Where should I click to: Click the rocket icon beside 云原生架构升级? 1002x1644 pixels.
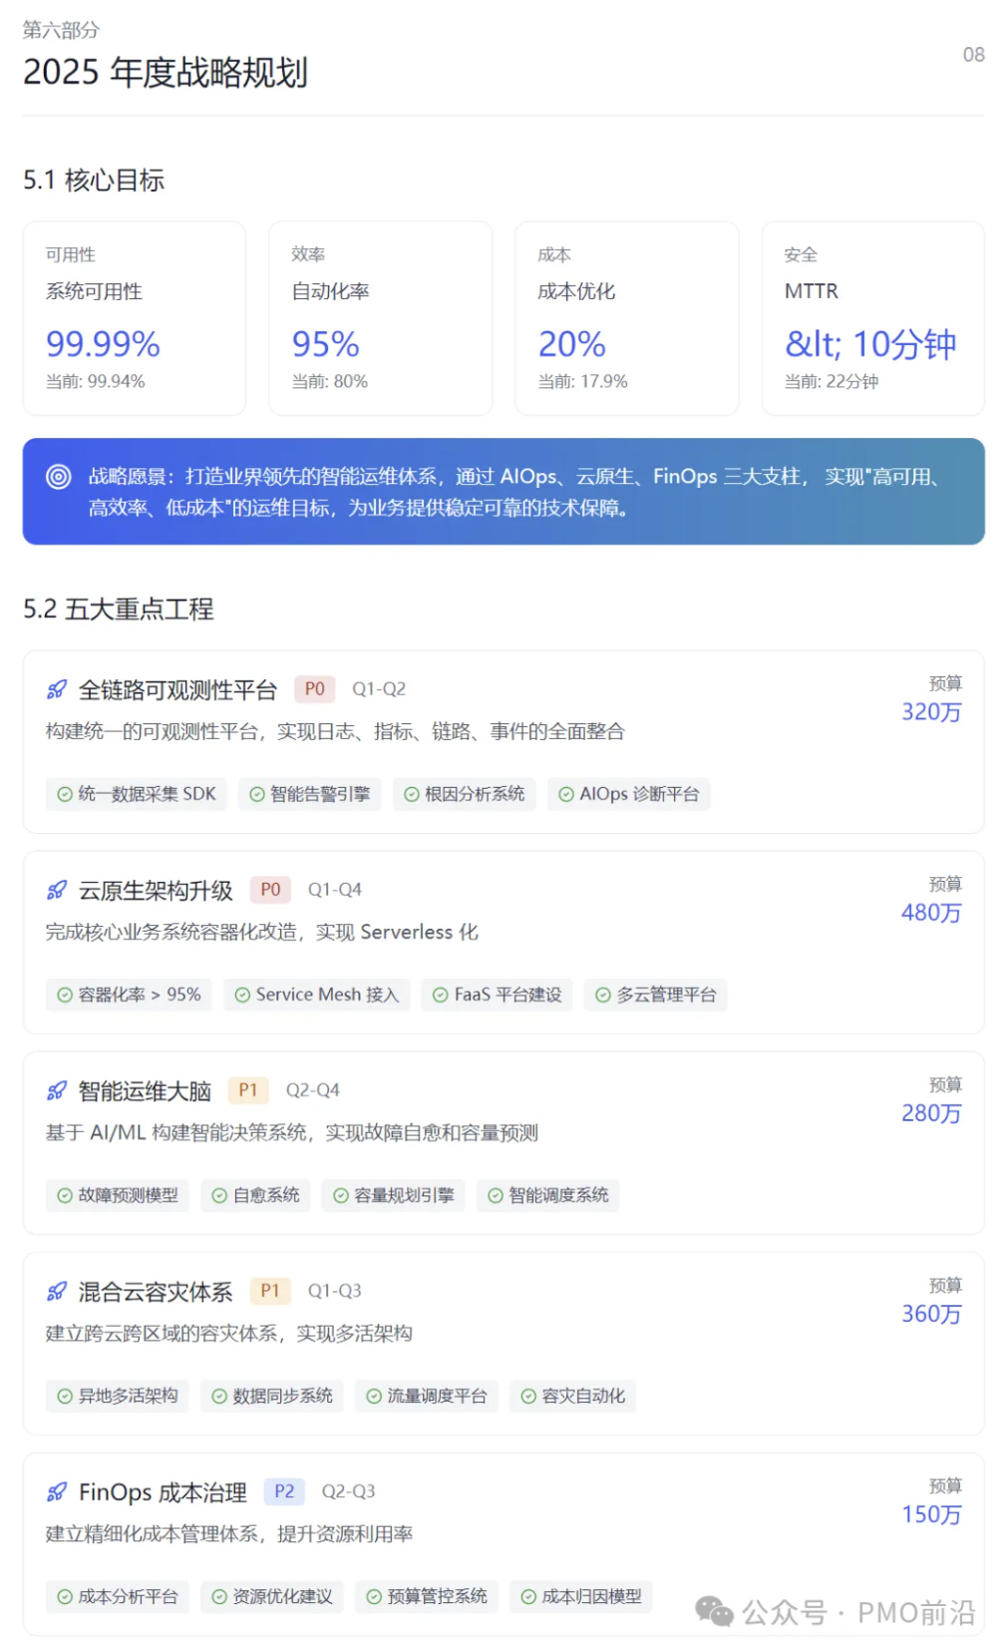pos(57,890)
